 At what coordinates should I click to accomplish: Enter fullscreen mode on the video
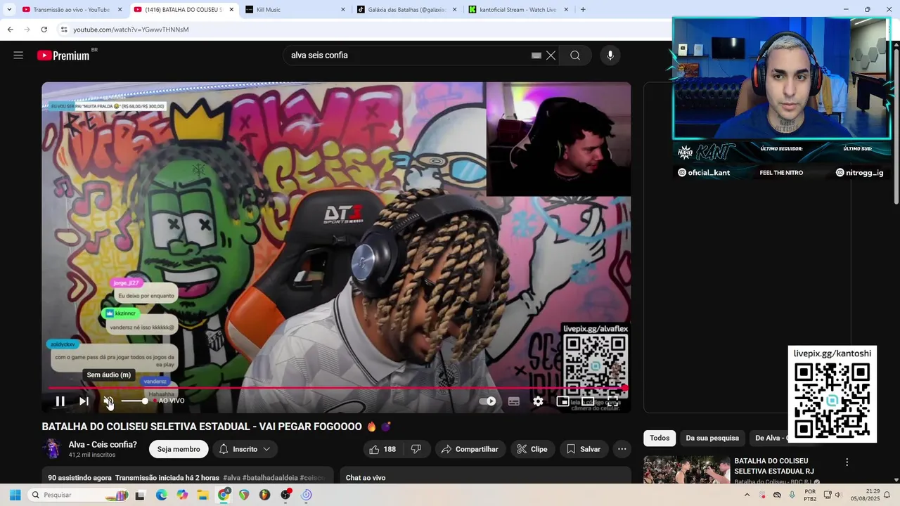tap(612, 401)
